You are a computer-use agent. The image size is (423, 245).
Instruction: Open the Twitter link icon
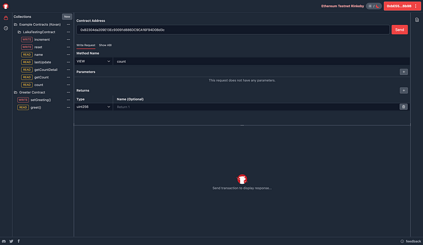pos(11,241)
